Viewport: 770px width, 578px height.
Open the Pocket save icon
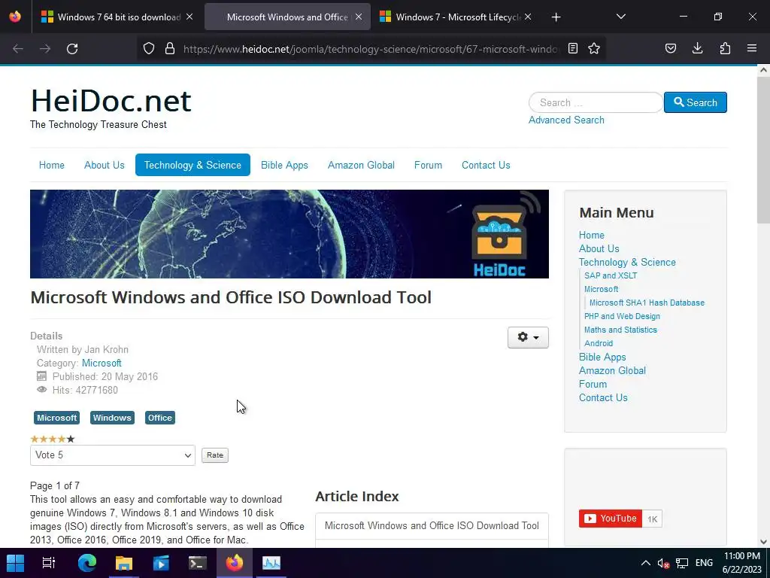671,48
